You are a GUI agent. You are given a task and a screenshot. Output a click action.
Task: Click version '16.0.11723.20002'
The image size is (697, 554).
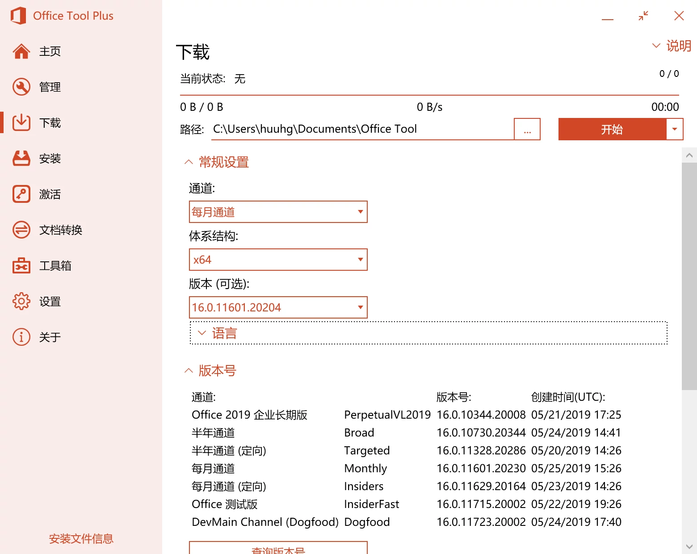[x=481, y=522]
